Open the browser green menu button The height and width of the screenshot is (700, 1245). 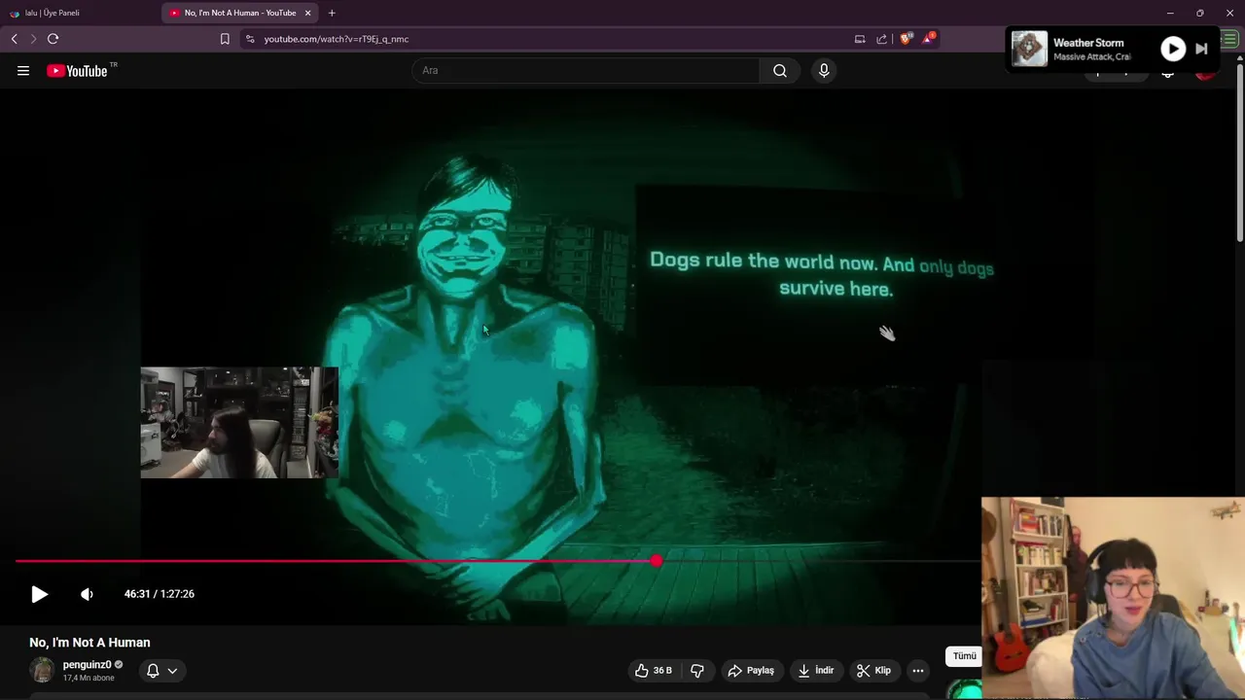[1229, 39]
